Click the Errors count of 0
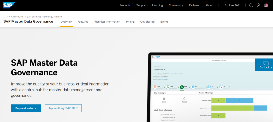273x122 pixels. (x=164, y=99)
